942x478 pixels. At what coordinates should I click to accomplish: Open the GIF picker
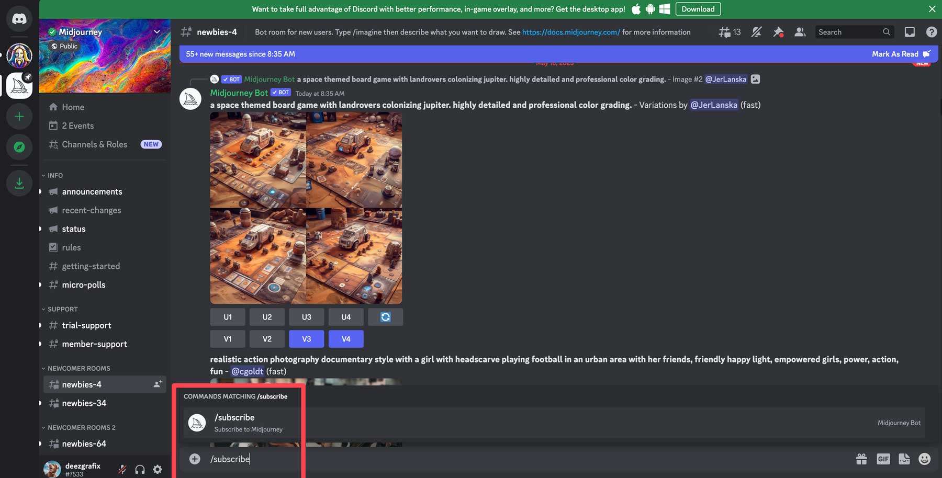click(883, 459)
